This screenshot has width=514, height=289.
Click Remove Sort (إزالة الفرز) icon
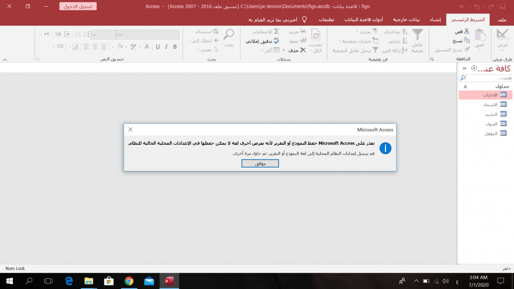click(405, 50)
